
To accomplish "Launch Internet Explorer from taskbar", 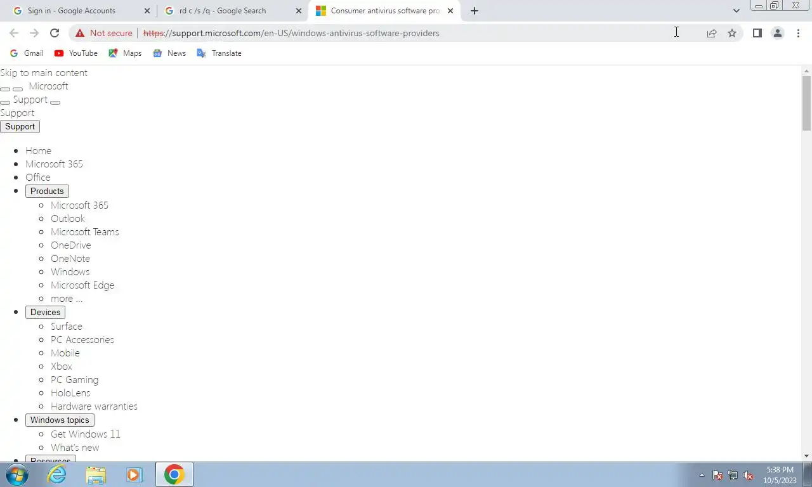I will click(x=57, y=474).
